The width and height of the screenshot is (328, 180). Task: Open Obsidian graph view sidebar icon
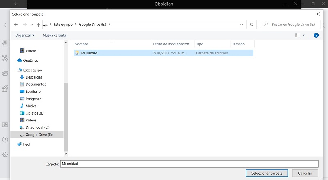coord(5,58)
